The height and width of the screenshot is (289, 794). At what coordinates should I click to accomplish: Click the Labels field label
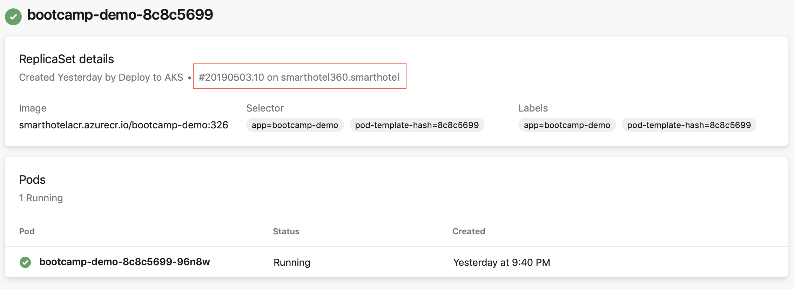tap(533, 108)
